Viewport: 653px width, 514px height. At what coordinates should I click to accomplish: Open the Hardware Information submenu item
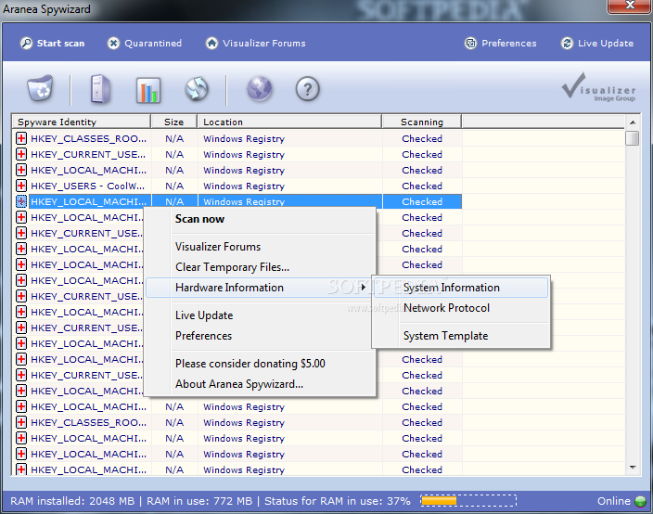click(x=259, y=288)
